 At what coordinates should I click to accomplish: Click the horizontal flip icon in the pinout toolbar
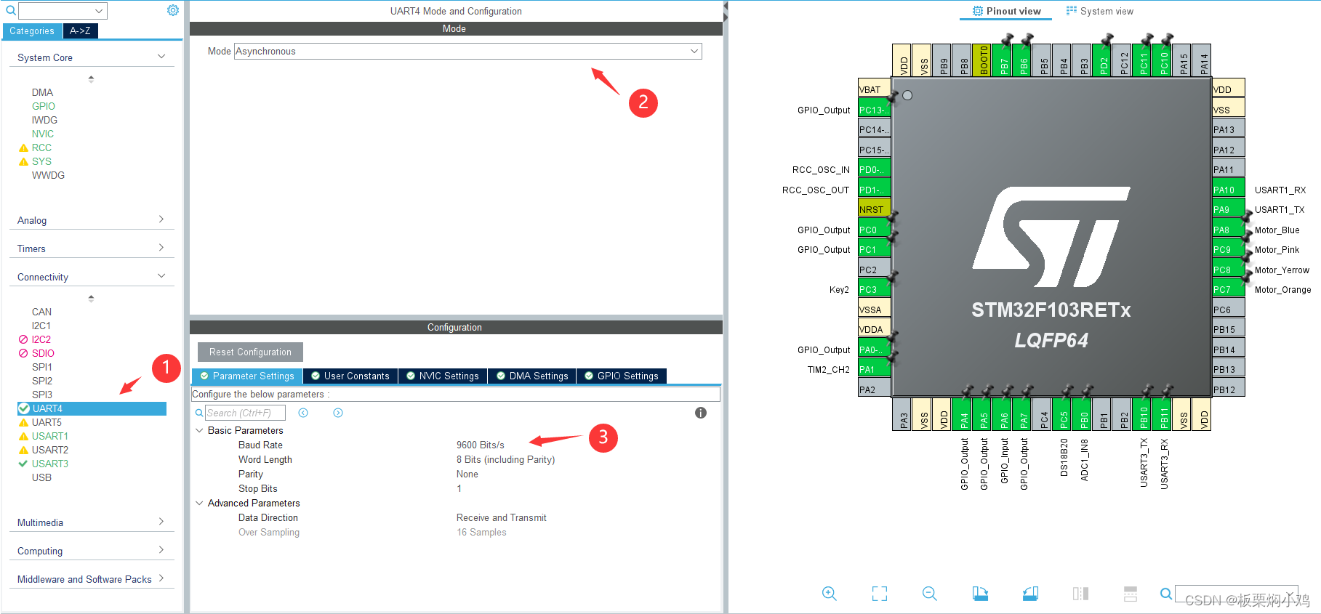1080,594
